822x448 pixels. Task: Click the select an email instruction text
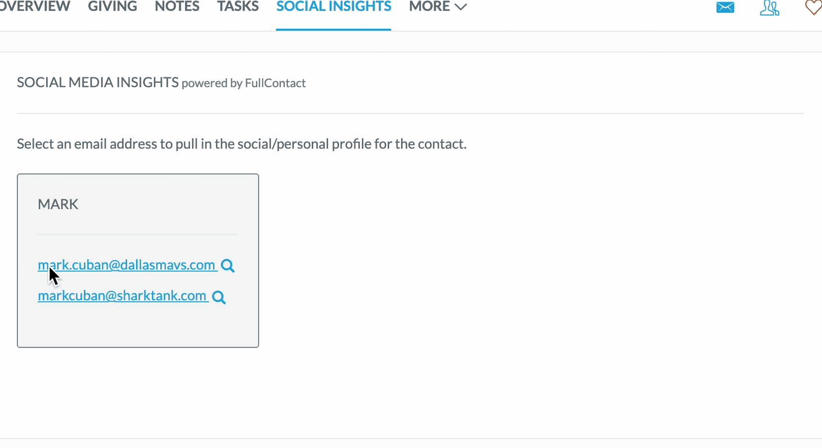coord(242,144)
